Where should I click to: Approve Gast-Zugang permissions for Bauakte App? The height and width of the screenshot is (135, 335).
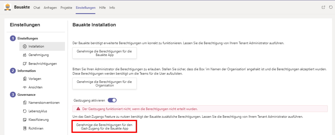pyautogui.click(x=104, y=127)
